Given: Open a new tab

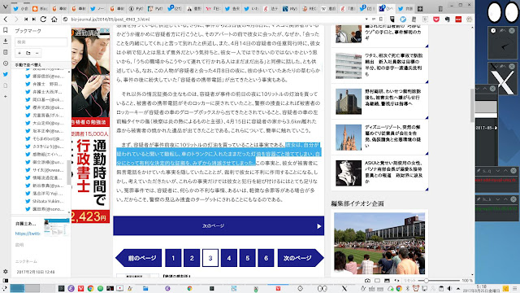Looking at the screenshot, I should click(420, 9).
